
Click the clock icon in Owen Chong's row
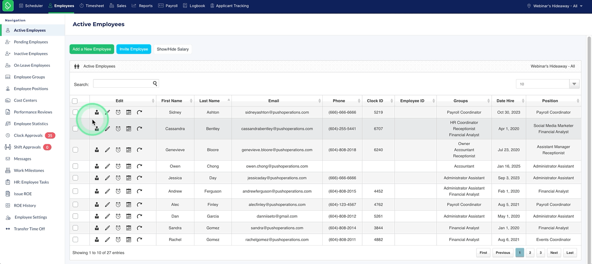[118, 166]
